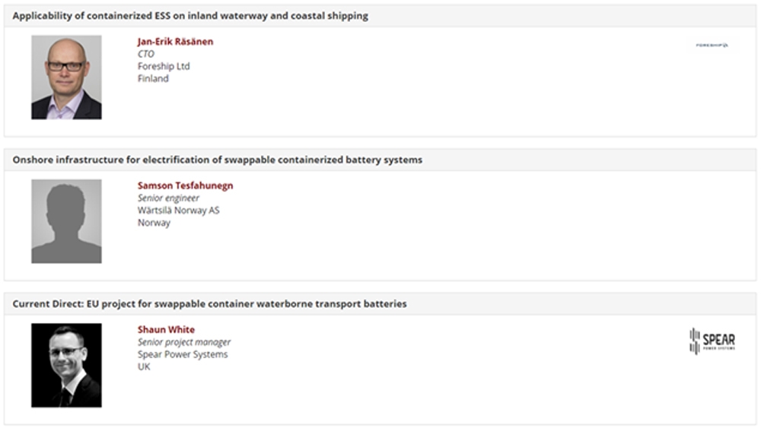Click the Finland country label
Viewport: 761px width, 431px height.
[153, 78]
